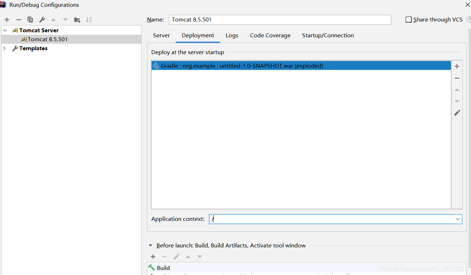Add new configuration with plus icon
471x275 pixels.
[x=7, y=20]
